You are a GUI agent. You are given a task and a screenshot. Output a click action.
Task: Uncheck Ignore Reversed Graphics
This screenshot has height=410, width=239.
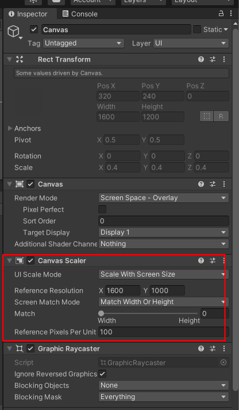pos(102,374)
